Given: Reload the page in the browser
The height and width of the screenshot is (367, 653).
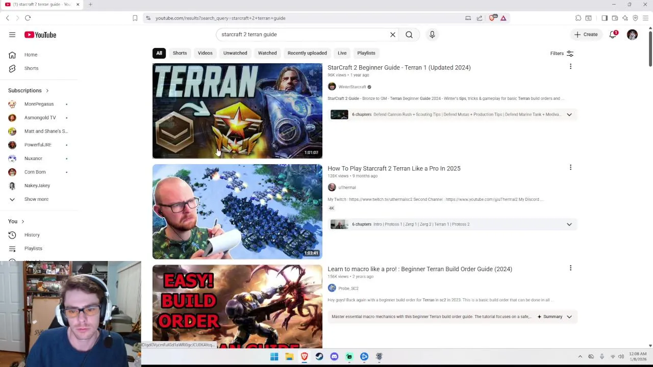Looking at the screenshot, I should point(28,18).
